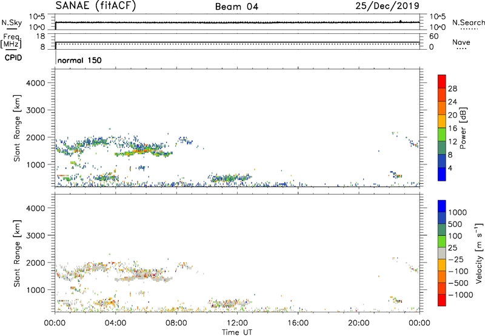
Task: Click the 20 label on power colorbar
Action: [x=452, y=115]
